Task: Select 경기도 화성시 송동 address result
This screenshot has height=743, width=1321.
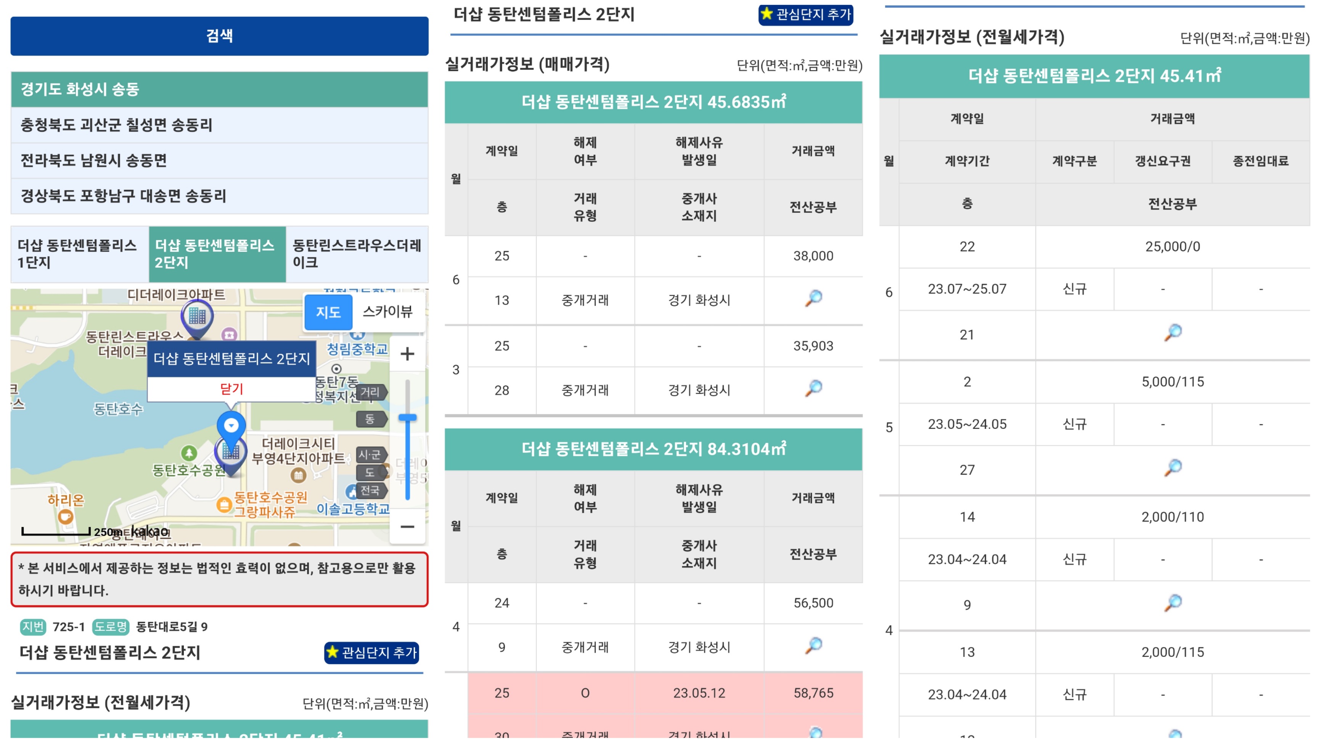Action: point(220,89)
